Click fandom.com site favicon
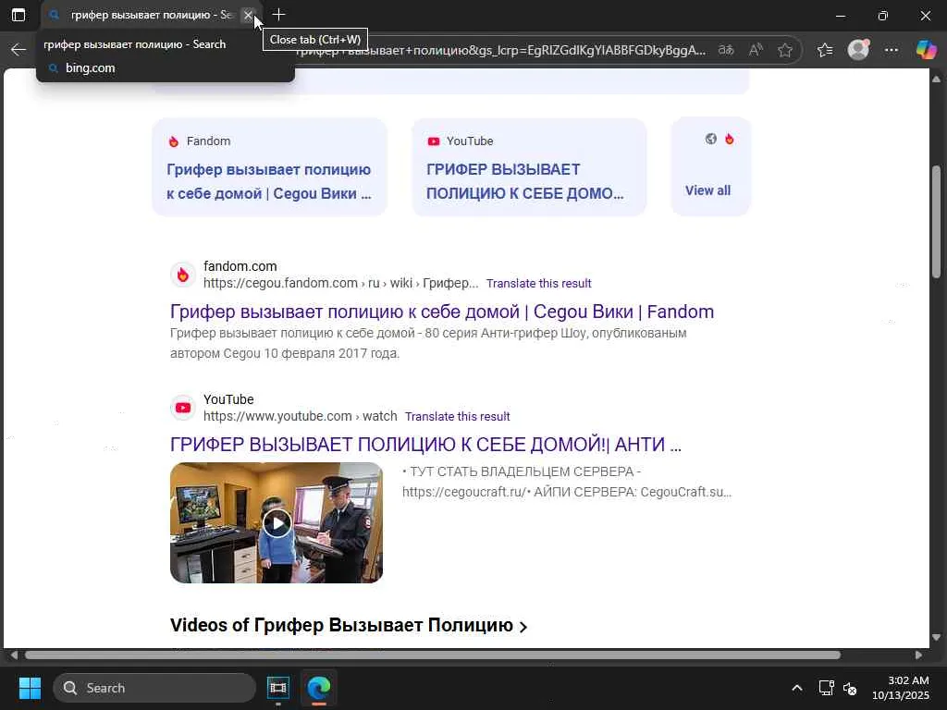 click(183, 275)
